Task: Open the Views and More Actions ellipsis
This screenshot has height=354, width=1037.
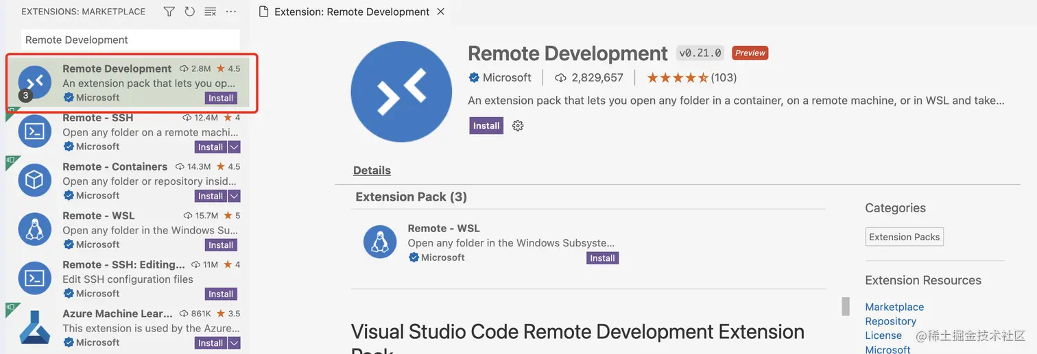Action: [231, 12]
